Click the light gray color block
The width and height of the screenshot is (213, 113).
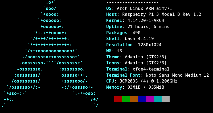[166, 99]
